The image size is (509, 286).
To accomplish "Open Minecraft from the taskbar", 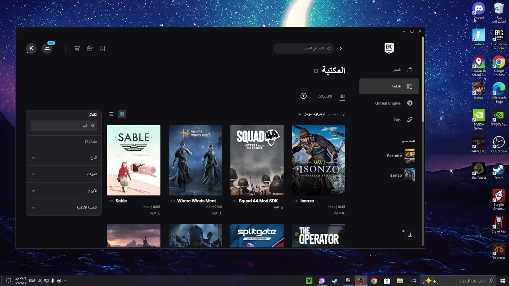I will [x=309, y=281].
